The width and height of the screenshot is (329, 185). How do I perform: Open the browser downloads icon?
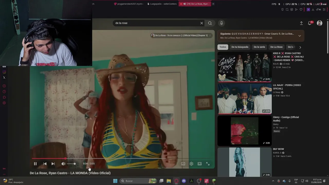coord(313,10)
